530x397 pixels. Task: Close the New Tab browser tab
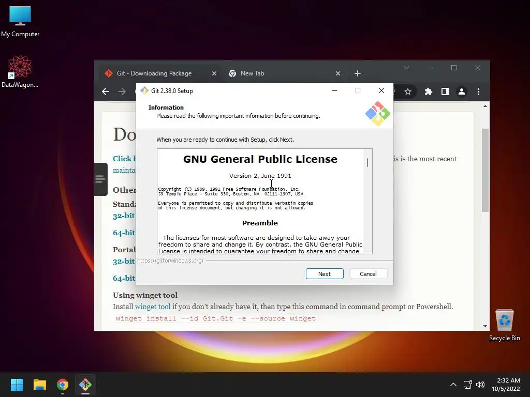pos(337,73)
